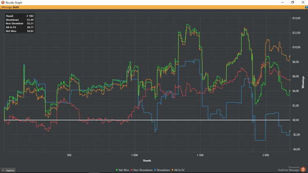
Task: Click the Non Showdown $5,51 stats row
Action: [x=20, y=24]
